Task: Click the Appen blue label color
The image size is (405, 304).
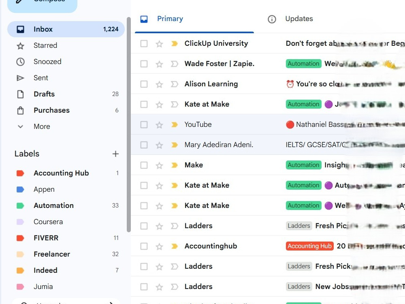Action: coord(20,189)
